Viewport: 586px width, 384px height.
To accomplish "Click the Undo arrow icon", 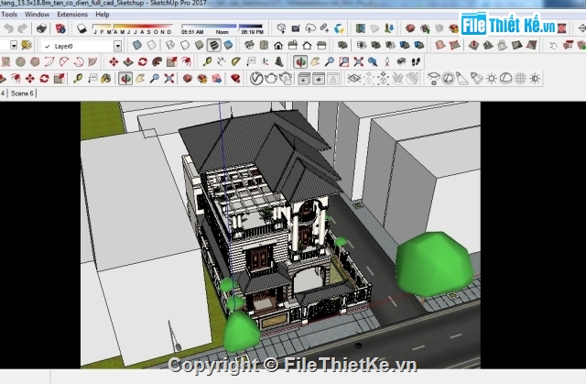I will pyautogui.click(x=8, y=28).
